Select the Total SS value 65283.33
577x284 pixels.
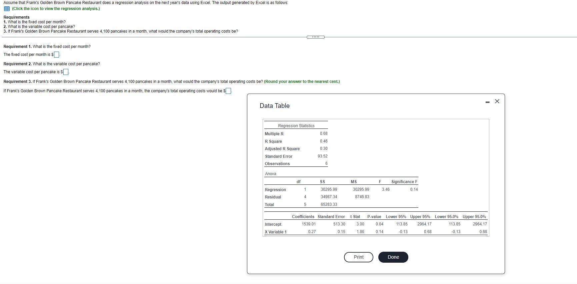[x=329, y=204]
